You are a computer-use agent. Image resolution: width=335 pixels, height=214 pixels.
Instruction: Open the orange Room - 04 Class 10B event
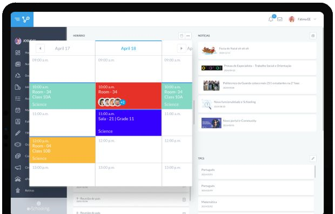[x=62, y=150]
